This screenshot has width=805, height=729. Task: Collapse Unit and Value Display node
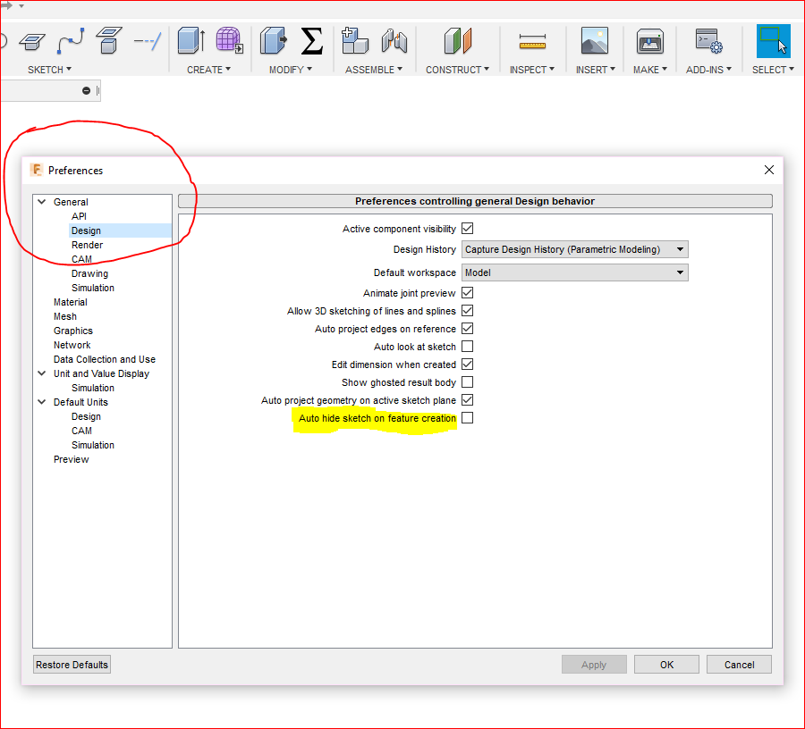point(42,373)
